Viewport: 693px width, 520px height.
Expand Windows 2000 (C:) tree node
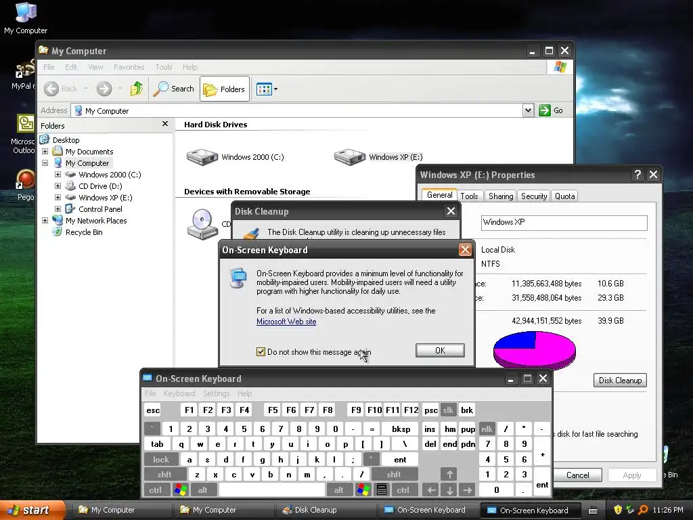pyautogui.click(x=58, y=174)
